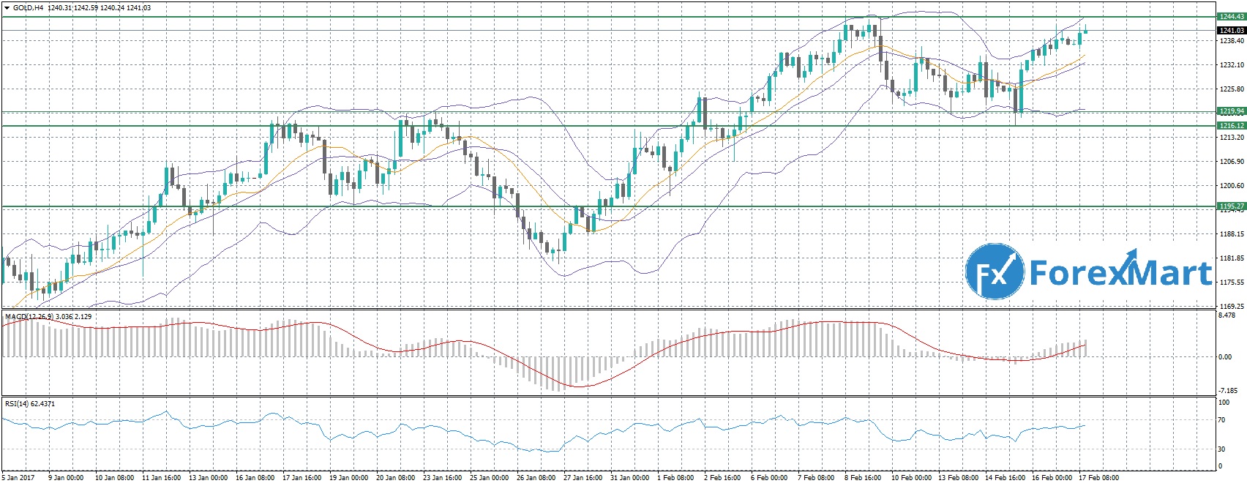Click the 1181.85 value on price scale
This screenshot has height=486, width=1247.
click(1229, 258)
